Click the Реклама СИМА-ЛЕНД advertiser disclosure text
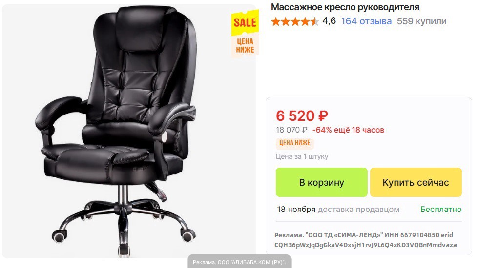The height and width of the screenshot is (268, 479). 366,240
